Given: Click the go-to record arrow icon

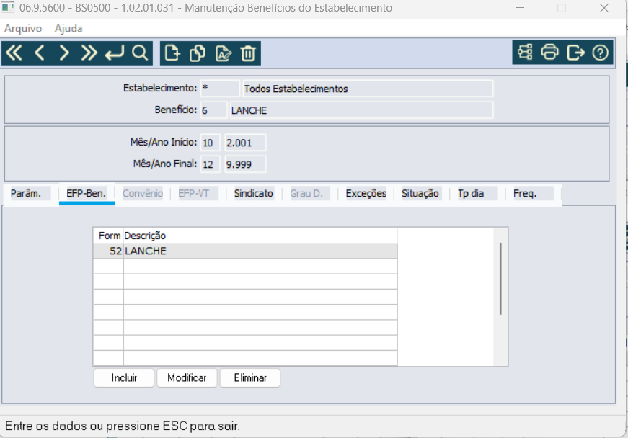Looking at the screenshot, I should 115,53.
